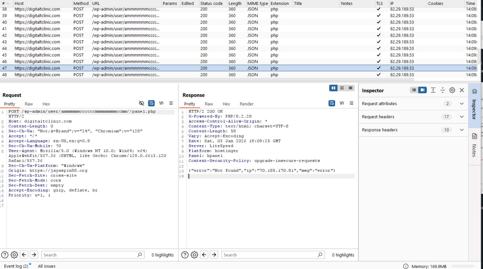Switch to side-by-side request/response layout
483x269 pixels.
tap(333, 88)
